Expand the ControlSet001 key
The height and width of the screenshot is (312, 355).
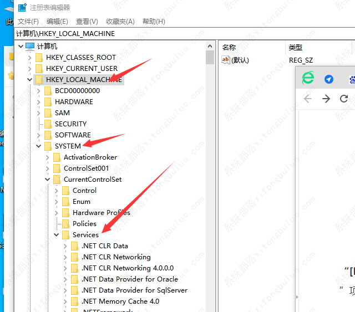point(48,168)
